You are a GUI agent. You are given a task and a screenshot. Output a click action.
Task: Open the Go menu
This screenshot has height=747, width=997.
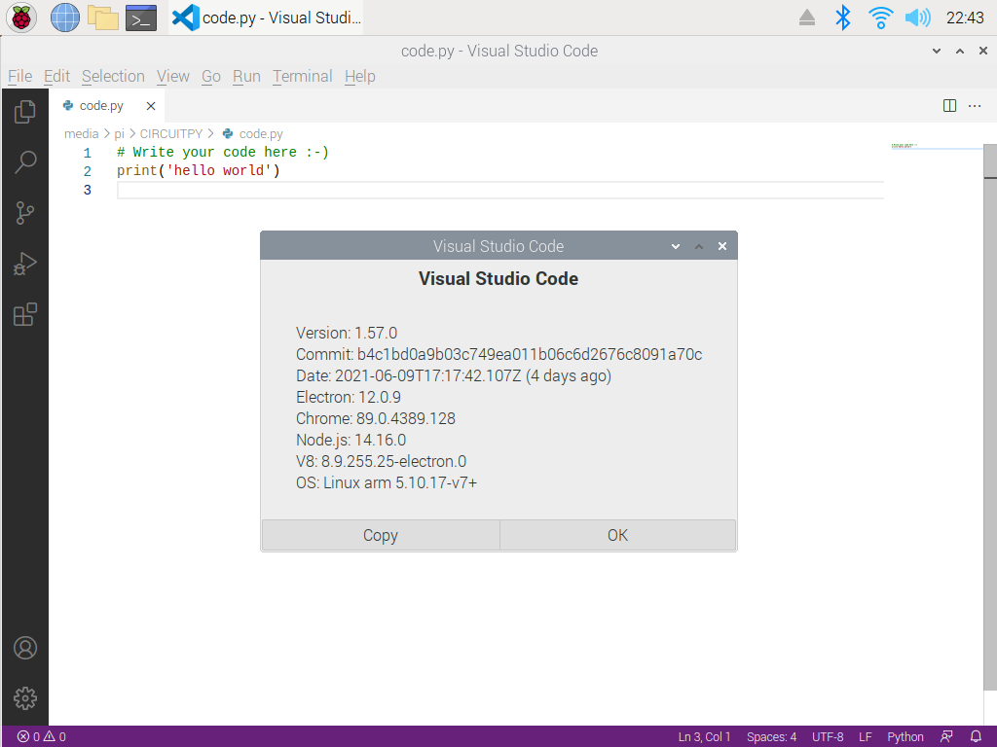(x=211, y=76)
